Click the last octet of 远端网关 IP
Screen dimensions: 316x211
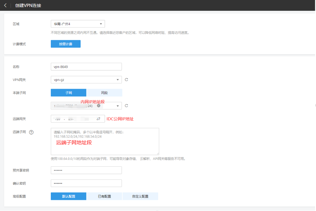click(98, 119)
